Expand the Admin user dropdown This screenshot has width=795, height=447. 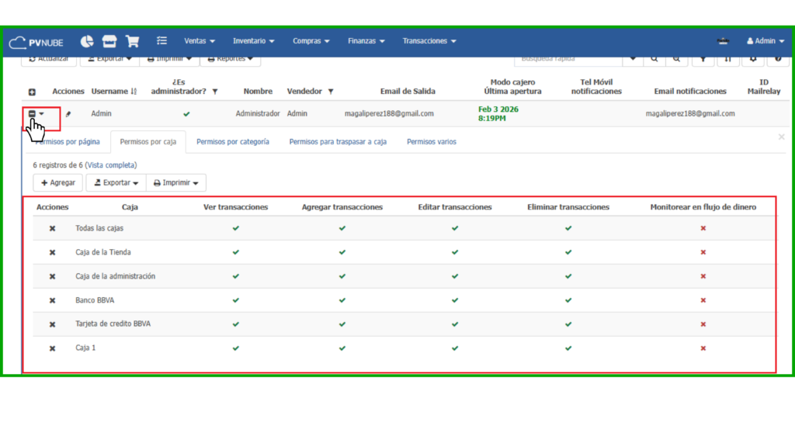[765, 41]
